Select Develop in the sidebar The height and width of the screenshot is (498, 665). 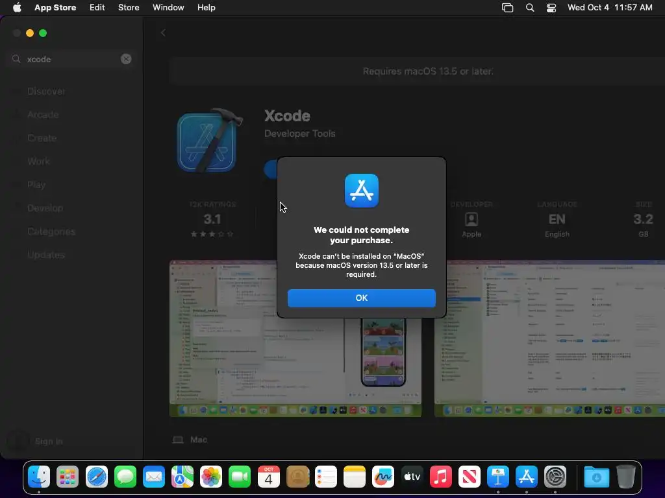pyautogui.click(x=45, y=208)
